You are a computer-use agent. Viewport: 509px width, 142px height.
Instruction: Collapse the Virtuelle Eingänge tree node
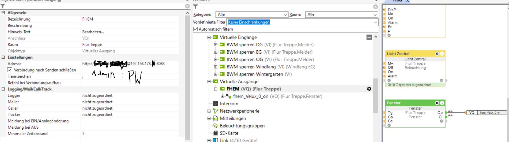click(209, 37)
